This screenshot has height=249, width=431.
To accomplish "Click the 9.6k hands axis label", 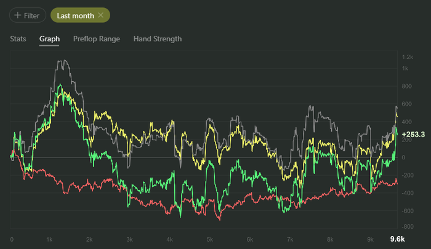I will click(397, 239).
